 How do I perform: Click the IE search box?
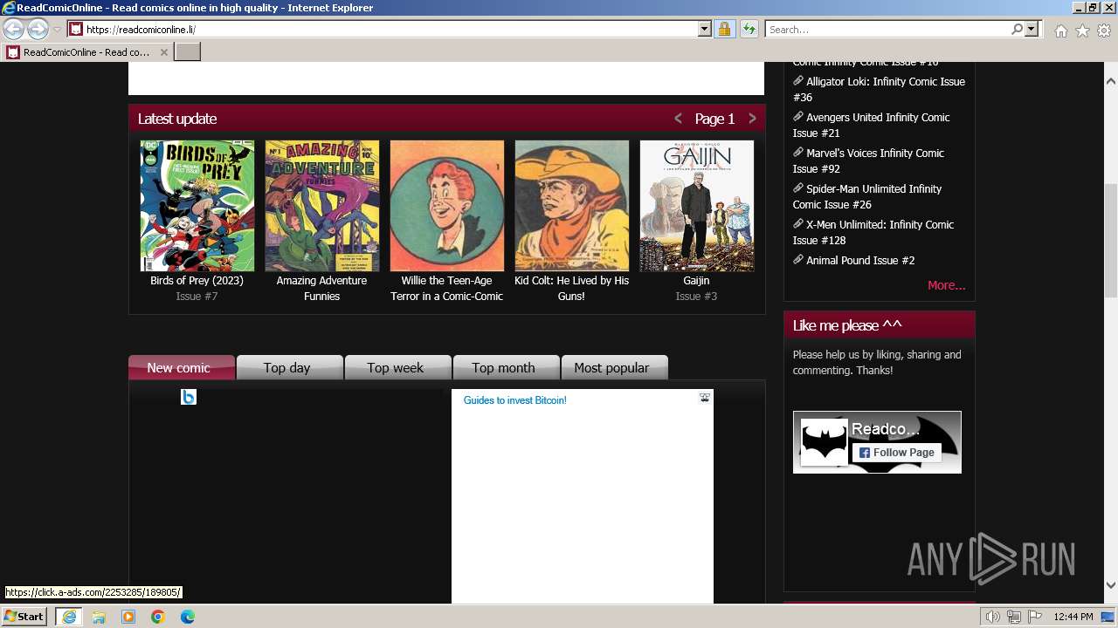(887, 29)
